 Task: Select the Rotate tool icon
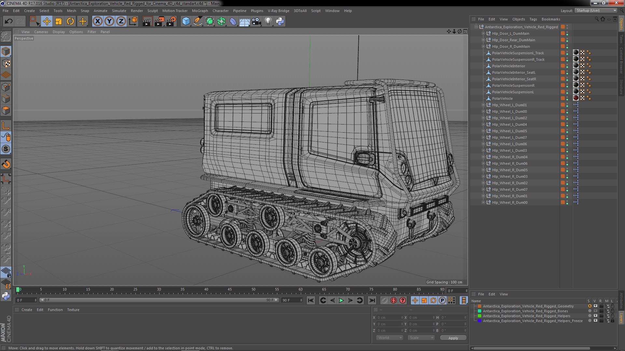(70, 21)
